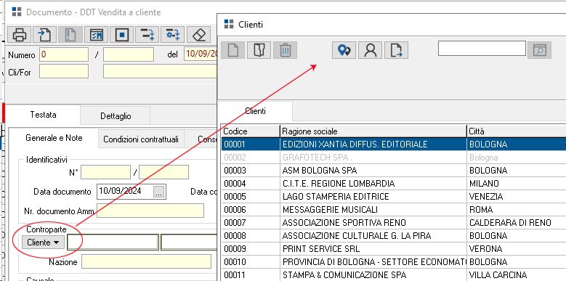Click the trash bin icon in Clienti

285,50
